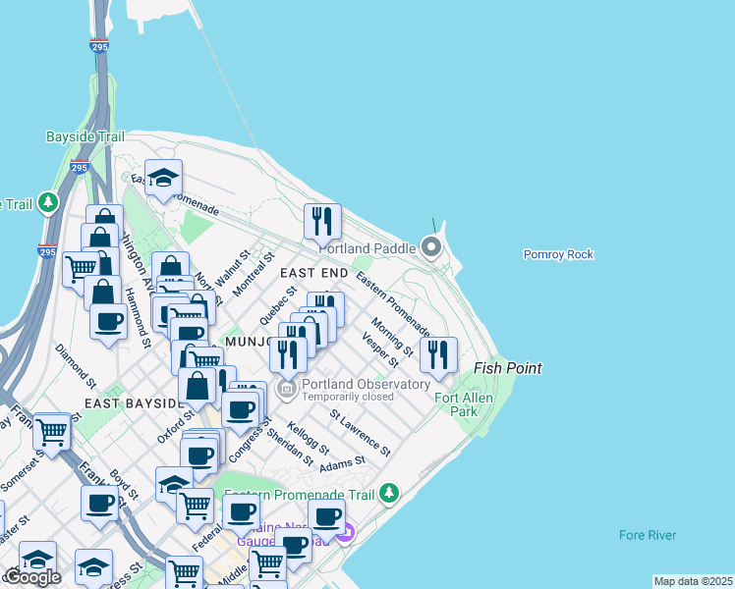735x589 pixels.
Task: Open the school marker on Eastern Promenade
Action: 164,178
